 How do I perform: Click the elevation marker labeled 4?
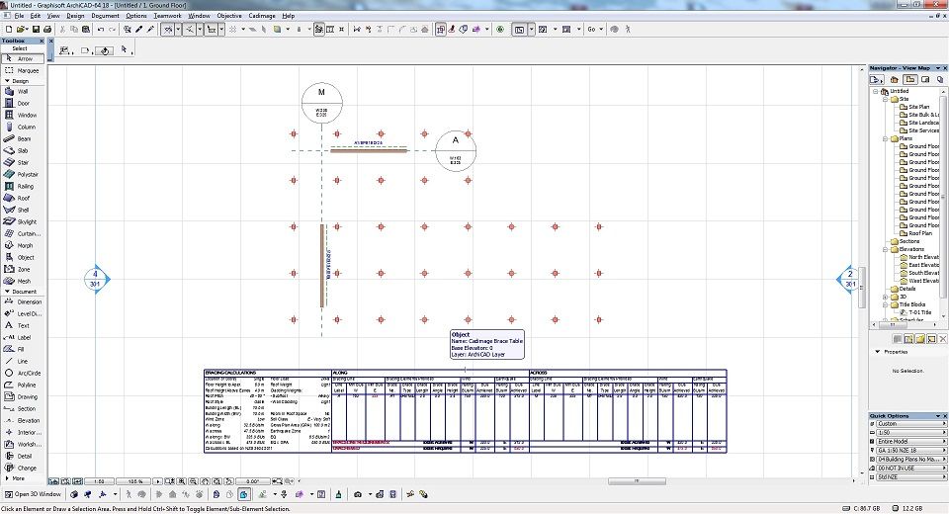(x=96, y=279)
